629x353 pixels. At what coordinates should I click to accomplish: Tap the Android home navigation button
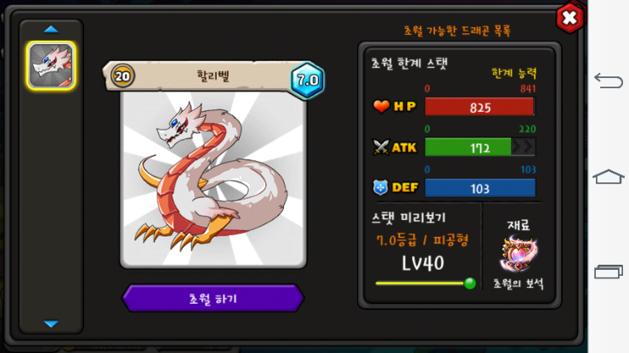pos(609,176)
